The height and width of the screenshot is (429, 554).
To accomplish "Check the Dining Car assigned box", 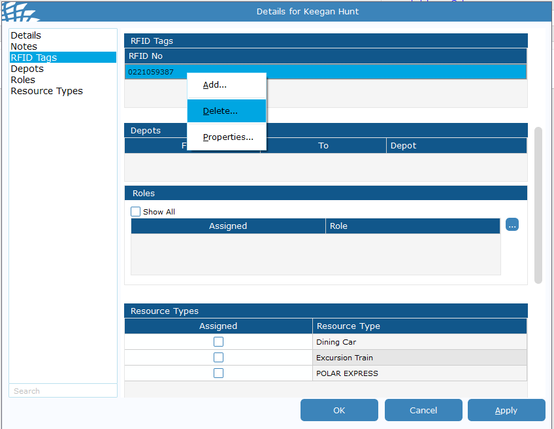I will click(x=218, y=342).
